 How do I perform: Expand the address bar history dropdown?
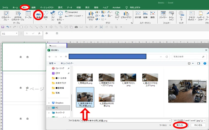161,57
